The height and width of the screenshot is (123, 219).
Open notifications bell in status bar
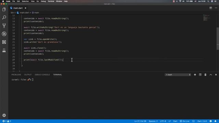pyautogui.click(x=215, y=121)
